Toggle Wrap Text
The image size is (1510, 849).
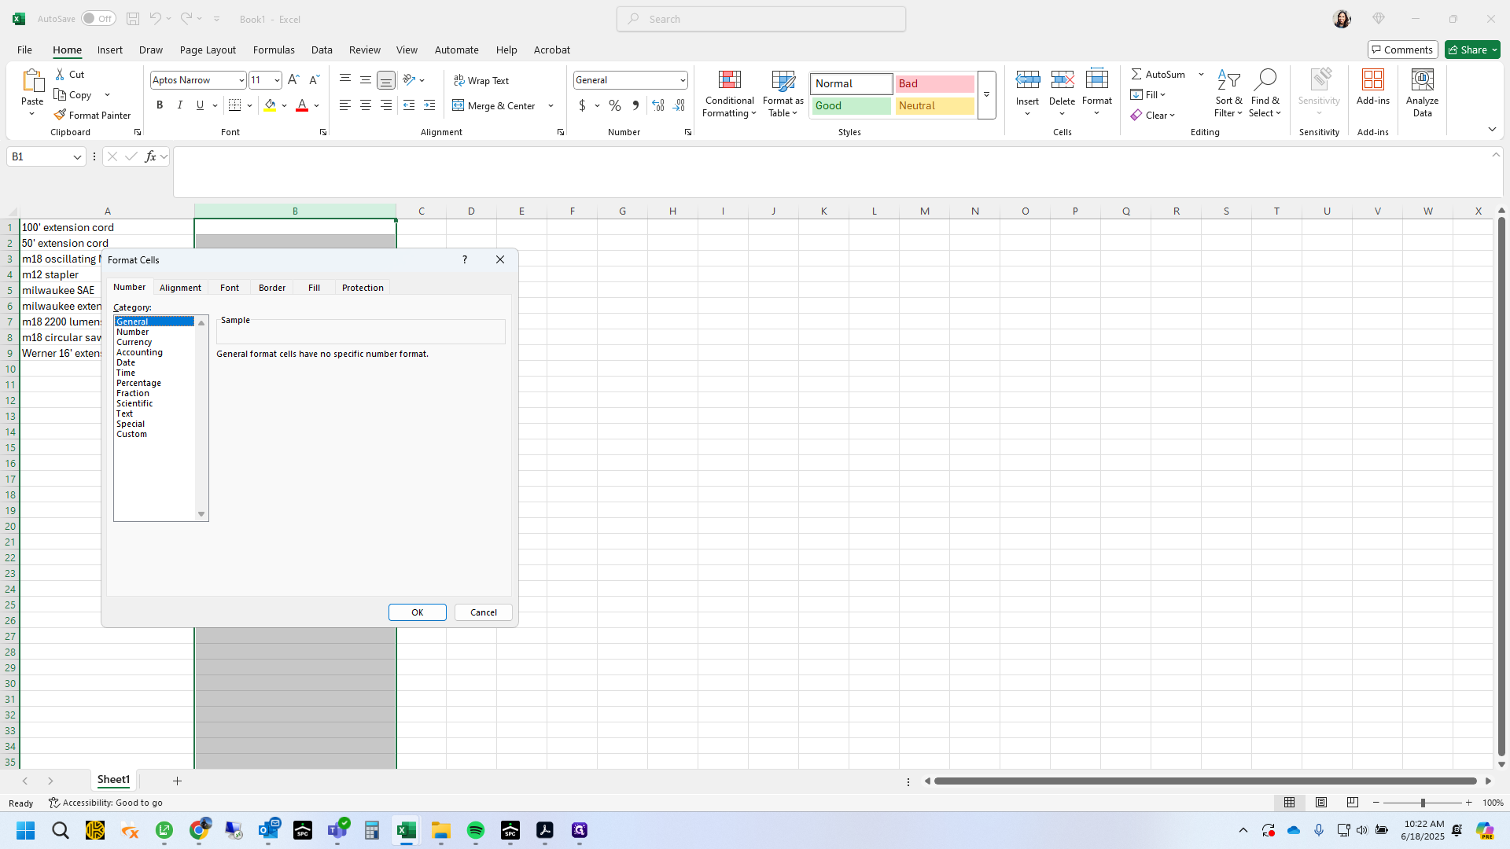coord(481,80)
